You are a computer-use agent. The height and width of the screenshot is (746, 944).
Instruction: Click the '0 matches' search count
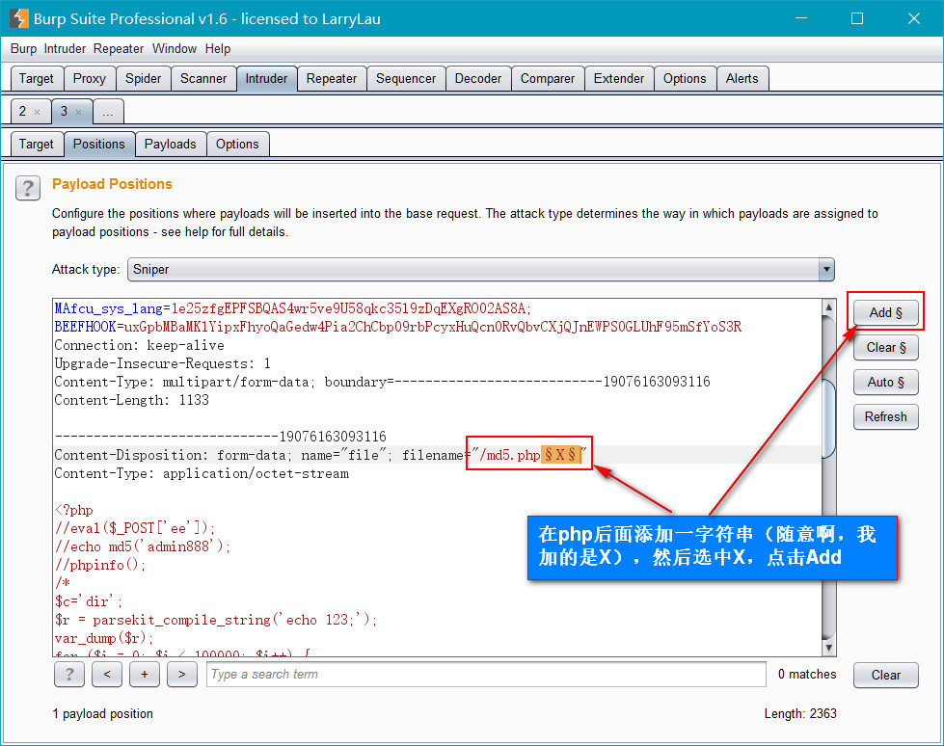[x=807, y=675]
